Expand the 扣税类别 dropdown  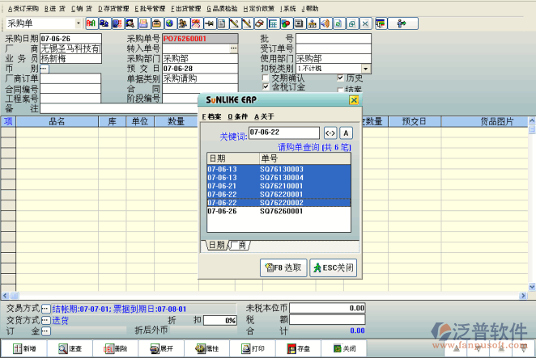click(x=366, y=69)
